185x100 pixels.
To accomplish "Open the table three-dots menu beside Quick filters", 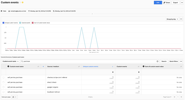I will point(181,61).
